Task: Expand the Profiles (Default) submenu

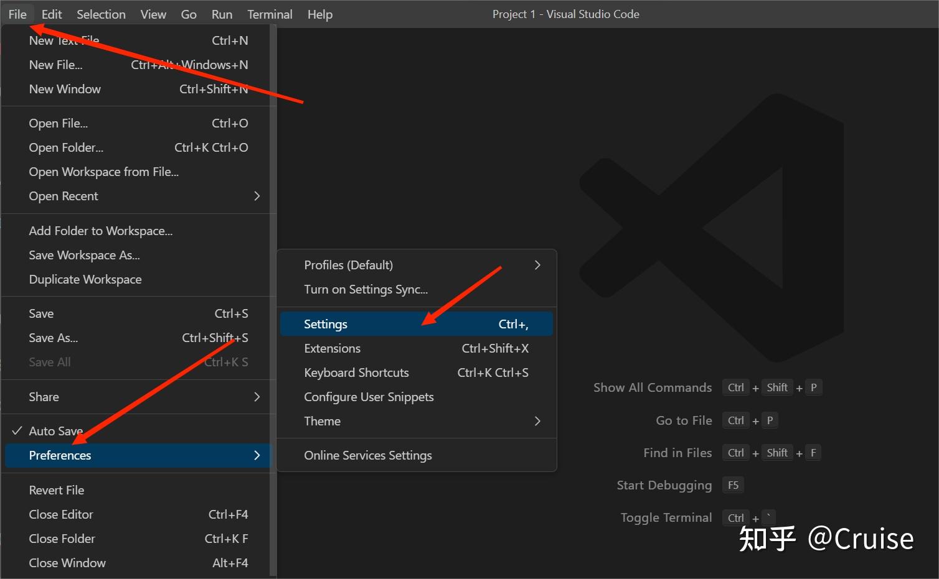Action: coord(348,264)
